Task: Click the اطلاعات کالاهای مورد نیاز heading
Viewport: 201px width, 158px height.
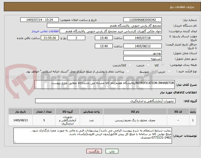Action: [178, 92]
